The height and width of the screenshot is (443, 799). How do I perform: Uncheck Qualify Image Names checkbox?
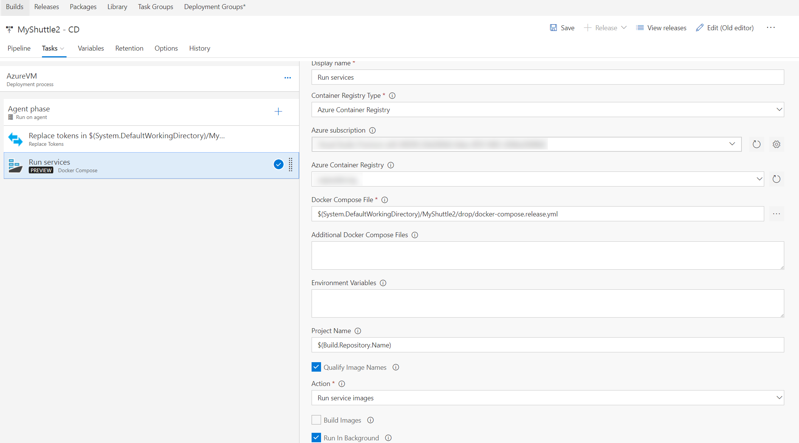[316, 367]
